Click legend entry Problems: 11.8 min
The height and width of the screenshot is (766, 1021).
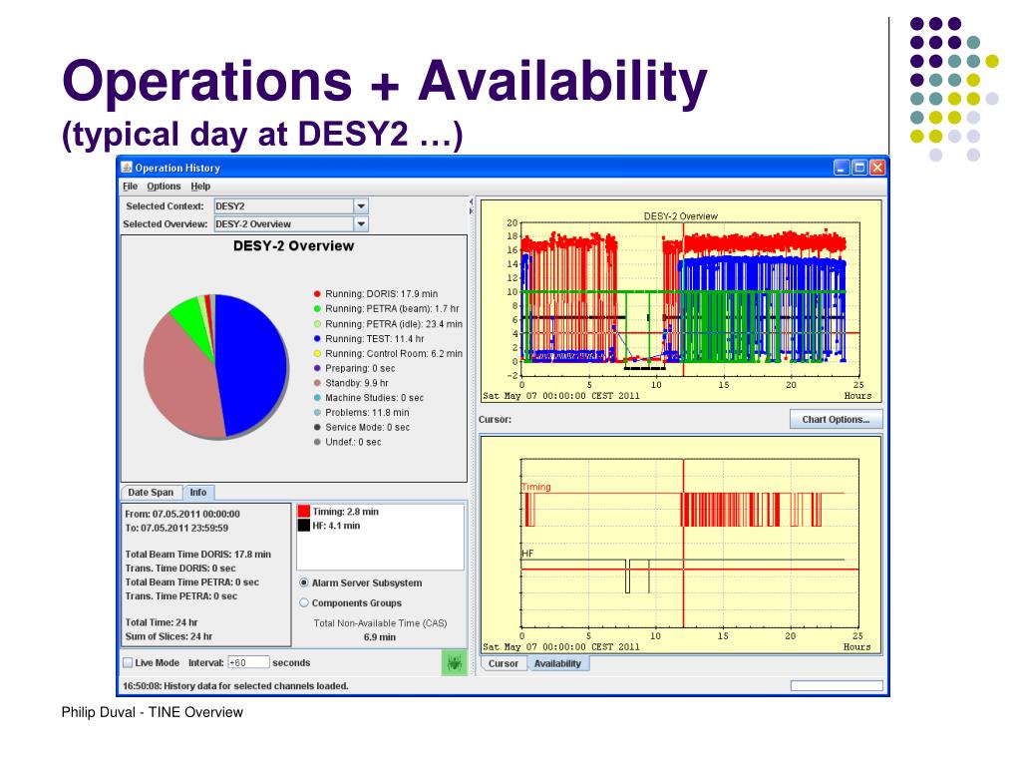tap(361, 412)
